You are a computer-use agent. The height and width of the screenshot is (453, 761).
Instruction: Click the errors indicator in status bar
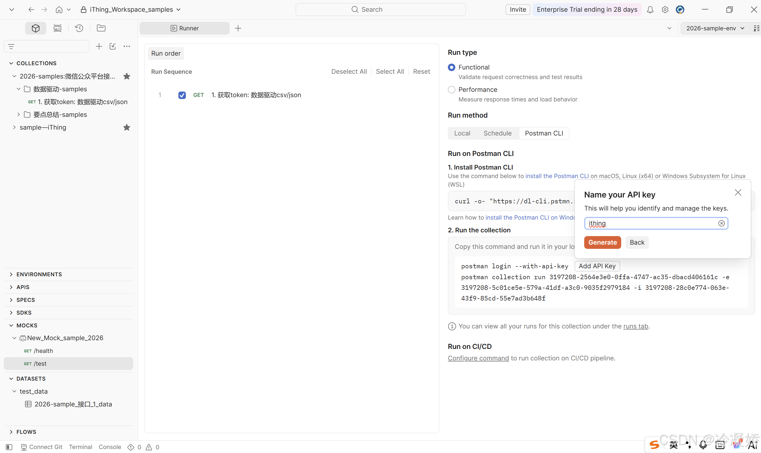[x=134, y=447]
